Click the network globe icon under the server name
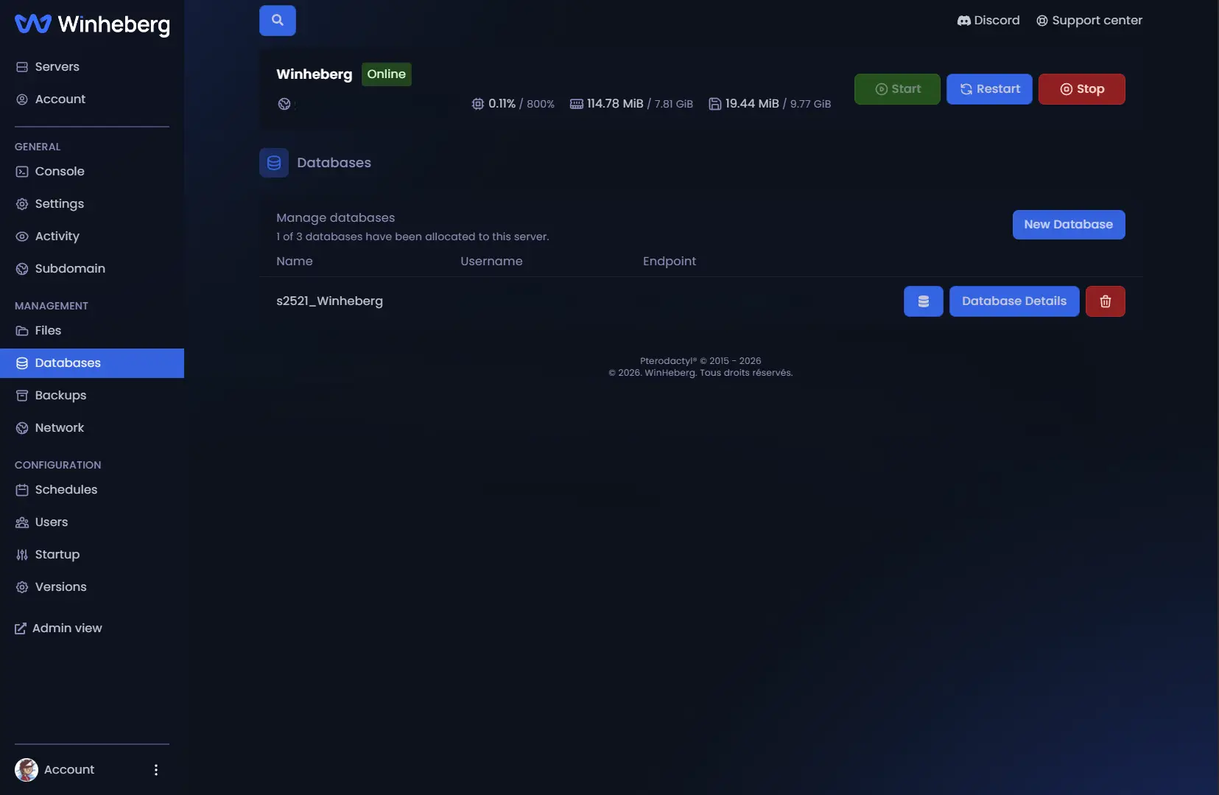The height and width of the screenshot is (795, 1219). click(x=284, y=104)
